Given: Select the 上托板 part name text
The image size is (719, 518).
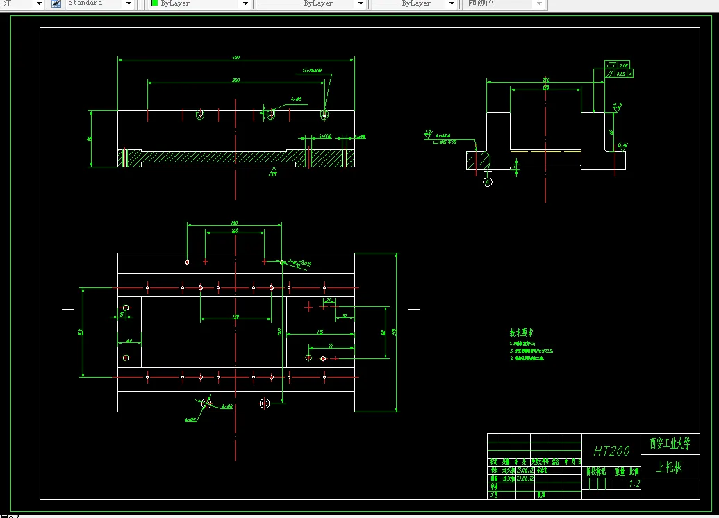Looking at the screenshot, I should tap(670, 467).
